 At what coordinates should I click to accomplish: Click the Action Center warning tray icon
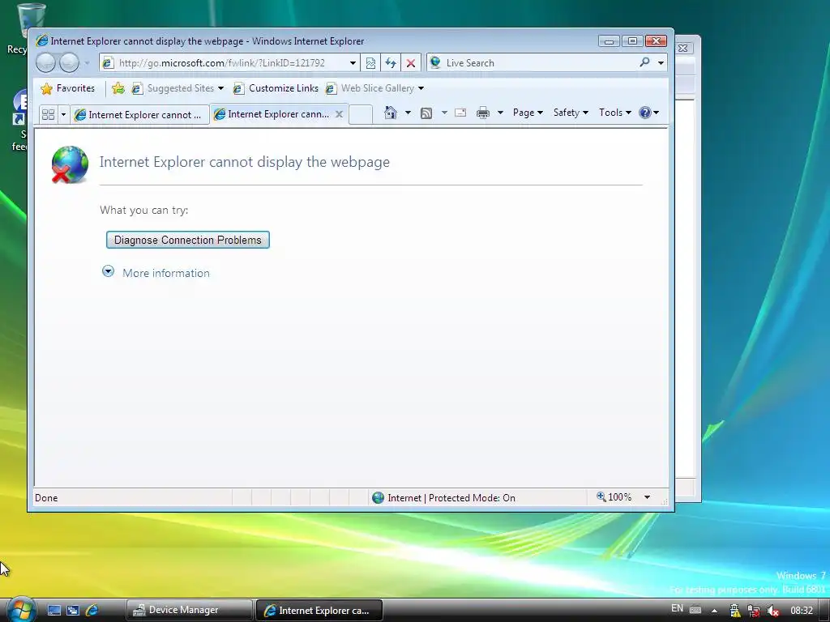tap(735, 611)
